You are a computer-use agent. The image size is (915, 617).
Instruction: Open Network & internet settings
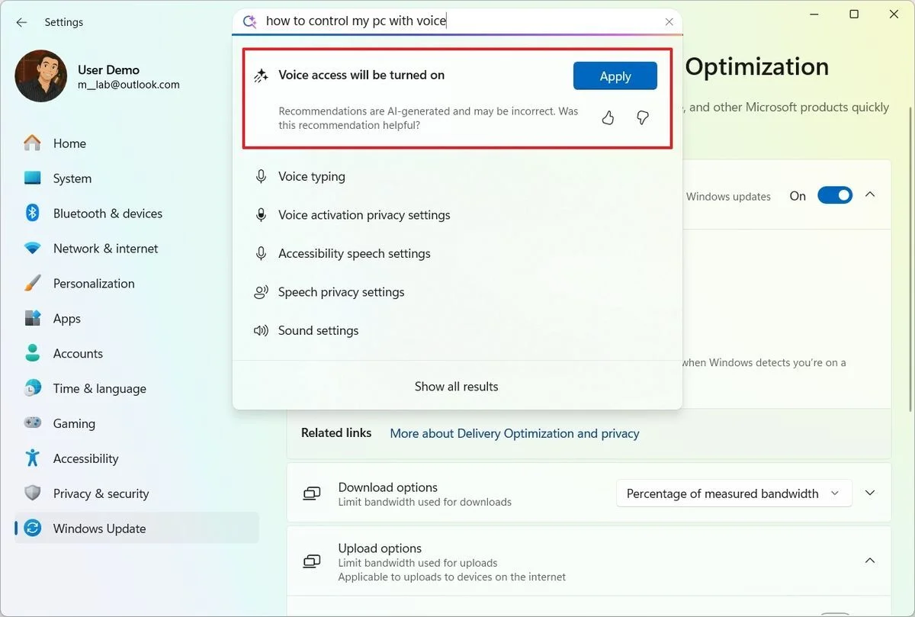(x=105, y=249)
